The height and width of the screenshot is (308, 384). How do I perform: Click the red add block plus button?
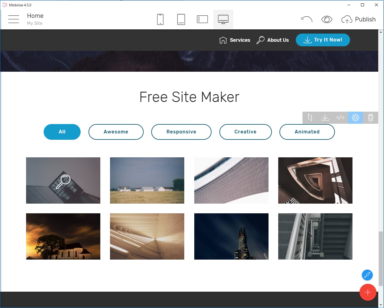[368, 292]
